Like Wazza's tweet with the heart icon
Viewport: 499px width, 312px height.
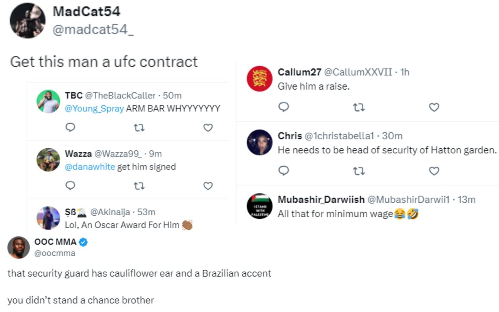click(x=208, y=186)
